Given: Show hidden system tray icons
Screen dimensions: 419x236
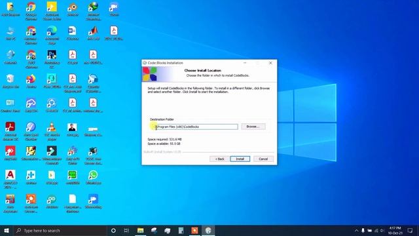Looking at the screenshot, I should 356,230.
